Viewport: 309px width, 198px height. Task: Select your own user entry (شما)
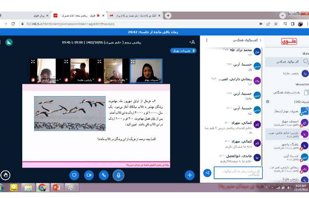[287, 111]
